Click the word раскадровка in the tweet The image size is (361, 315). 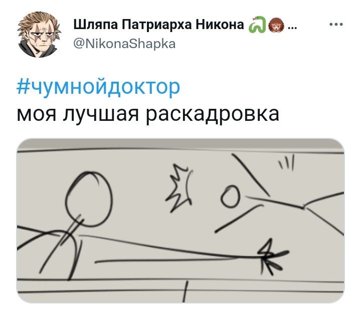tap(213, 114)
